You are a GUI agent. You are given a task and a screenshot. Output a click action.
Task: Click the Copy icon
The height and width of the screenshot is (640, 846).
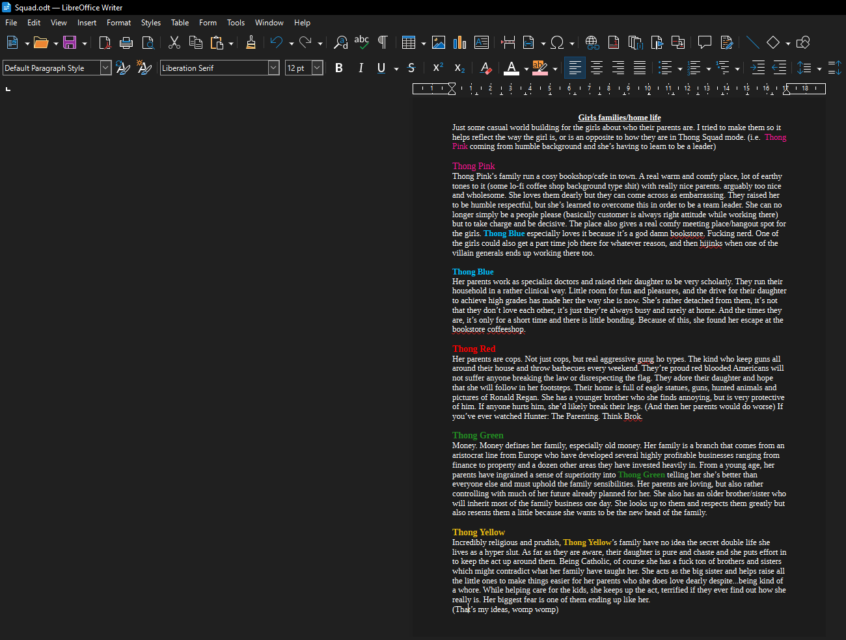pos(195,43)
